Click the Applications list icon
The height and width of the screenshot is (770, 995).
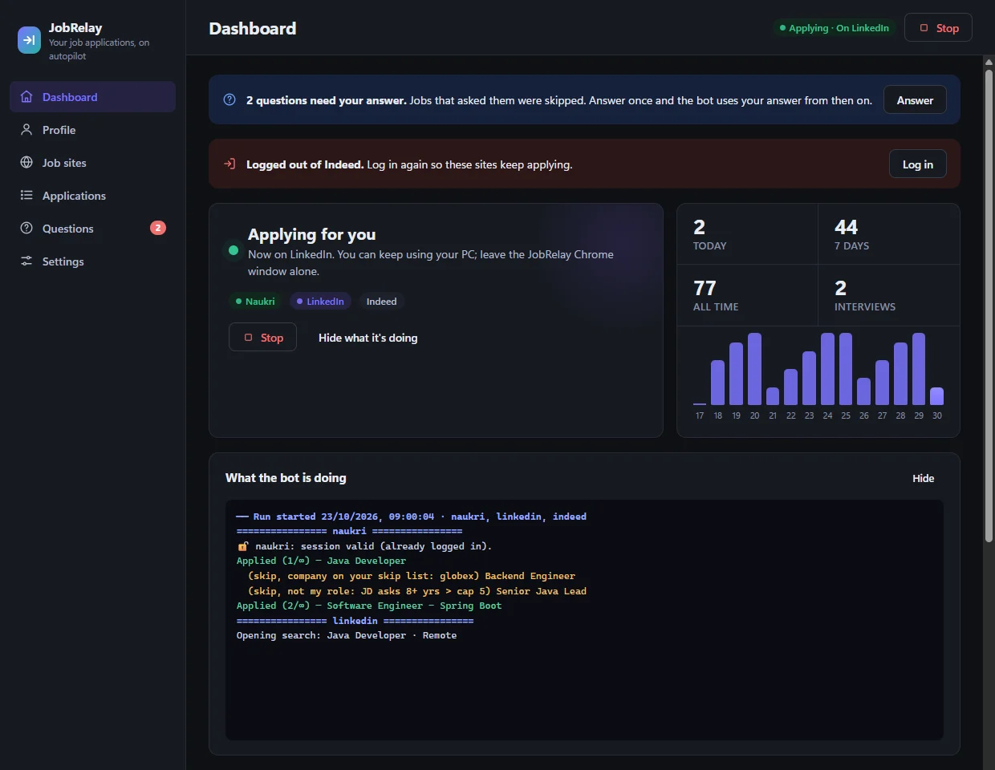(26, 196)
